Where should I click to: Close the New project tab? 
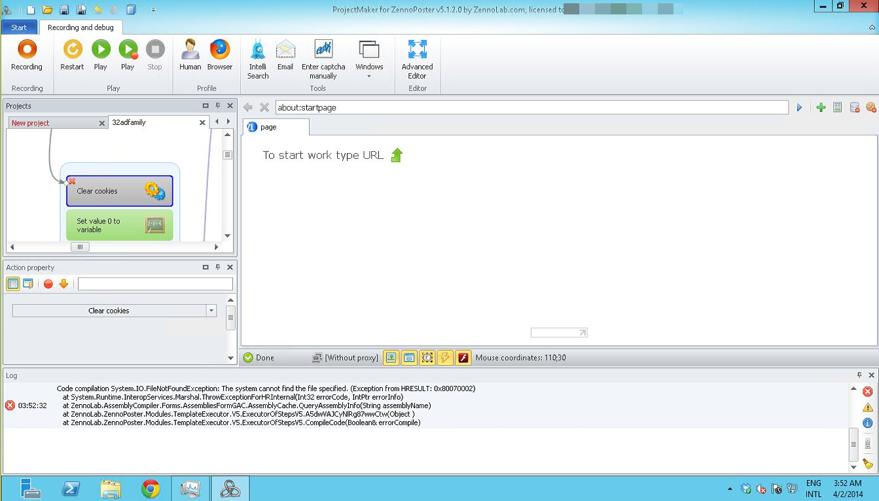(x=102, y=123)
